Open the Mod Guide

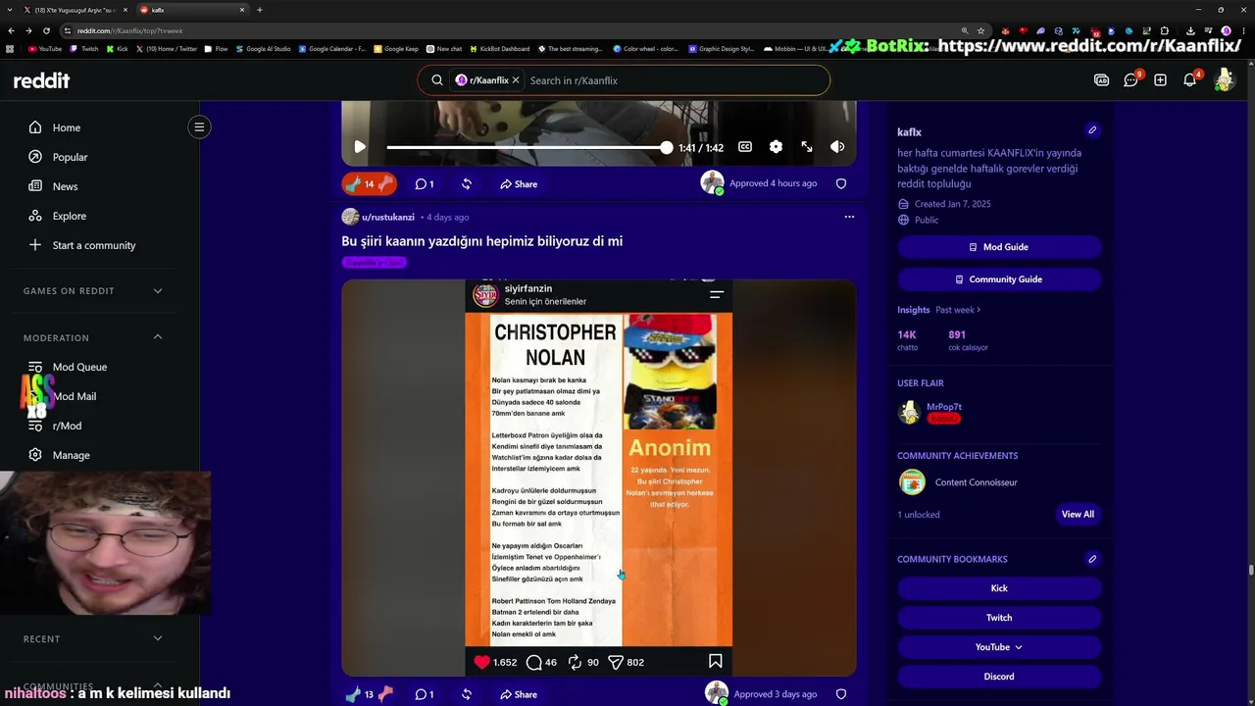pyautogui.click(x=999, y=247)
